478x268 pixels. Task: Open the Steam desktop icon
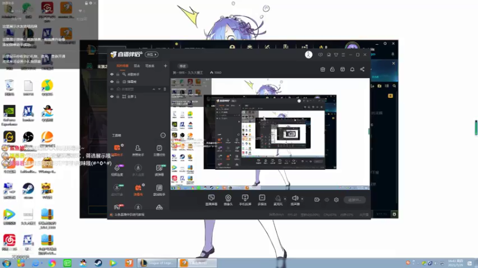click(x=28, y=191)
